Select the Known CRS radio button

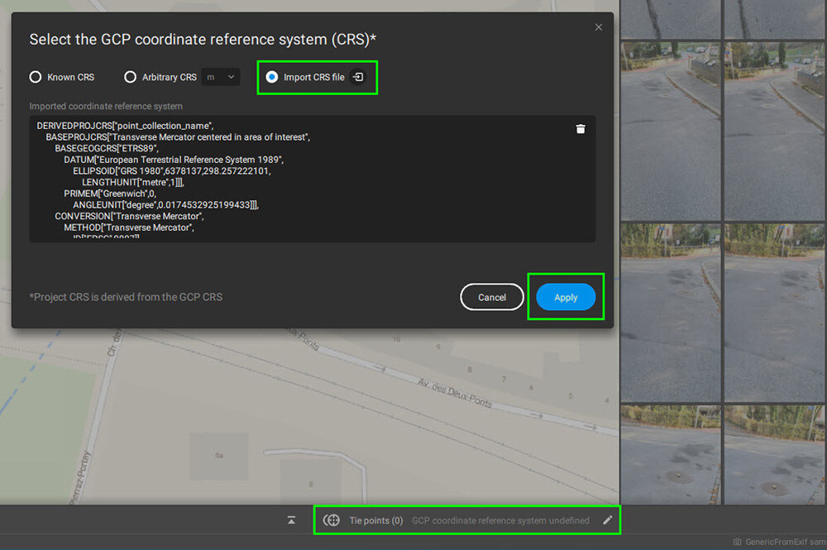coord(35,77)
